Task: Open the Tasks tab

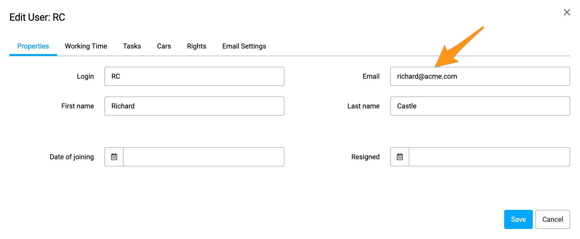Action: point(132,46)
